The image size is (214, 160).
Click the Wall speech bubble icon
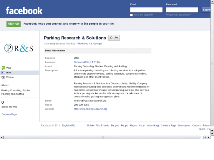tap(3, 68)
